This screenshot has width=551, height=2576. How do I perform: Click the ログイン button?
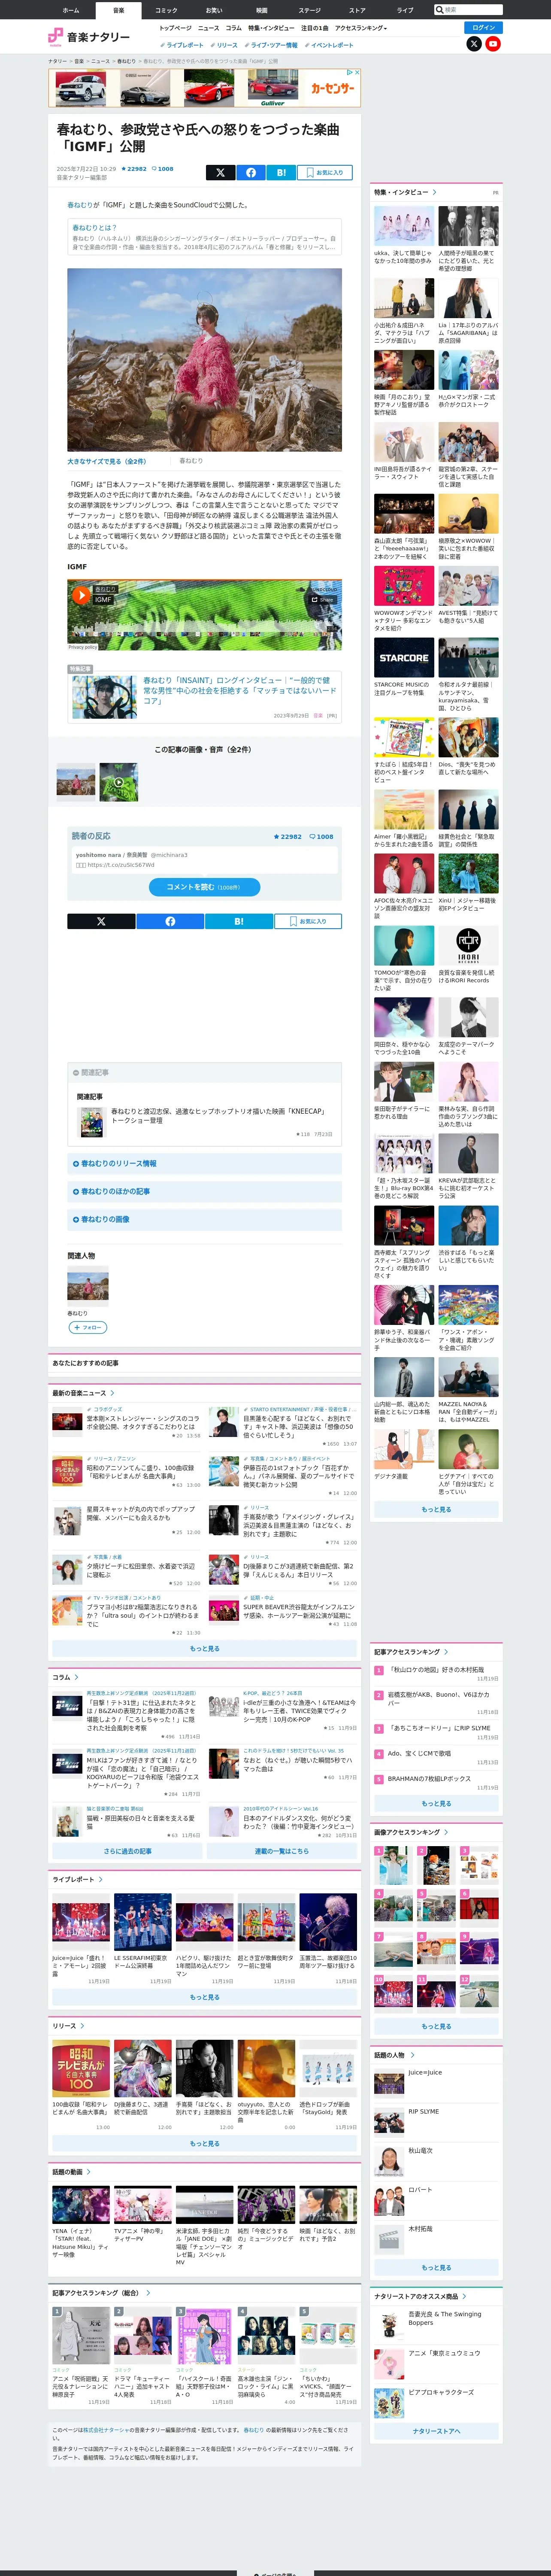click(484, 28)
